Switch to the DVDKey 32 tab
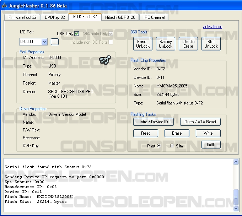Screen dimensions: 242x216 coord(55,17)
